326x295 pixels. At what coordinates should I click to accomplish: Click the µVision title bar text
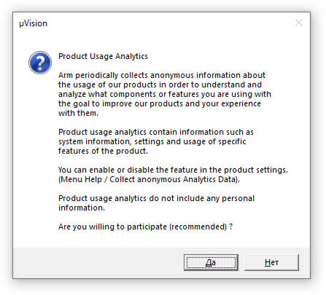[34, 23]
